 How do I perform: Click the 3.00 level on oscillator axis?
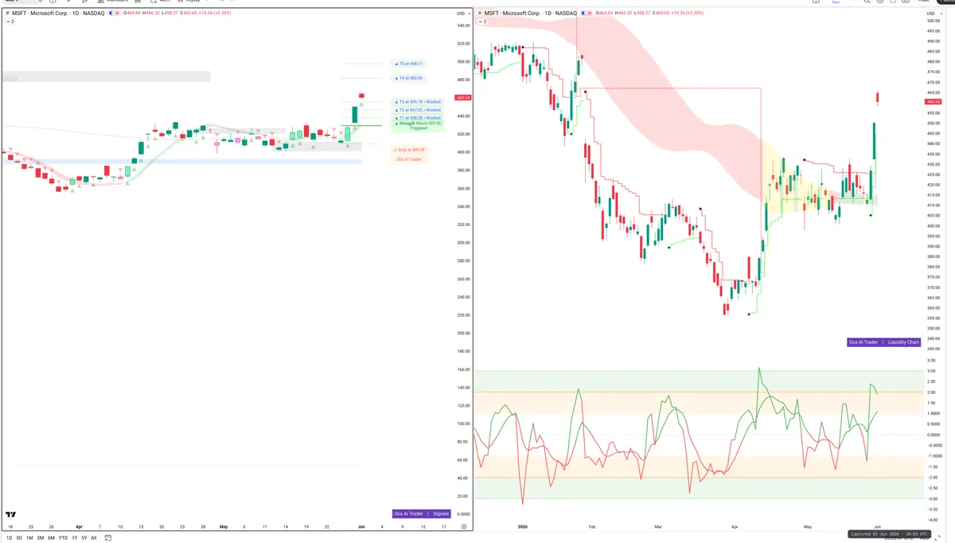pos(931,371)
